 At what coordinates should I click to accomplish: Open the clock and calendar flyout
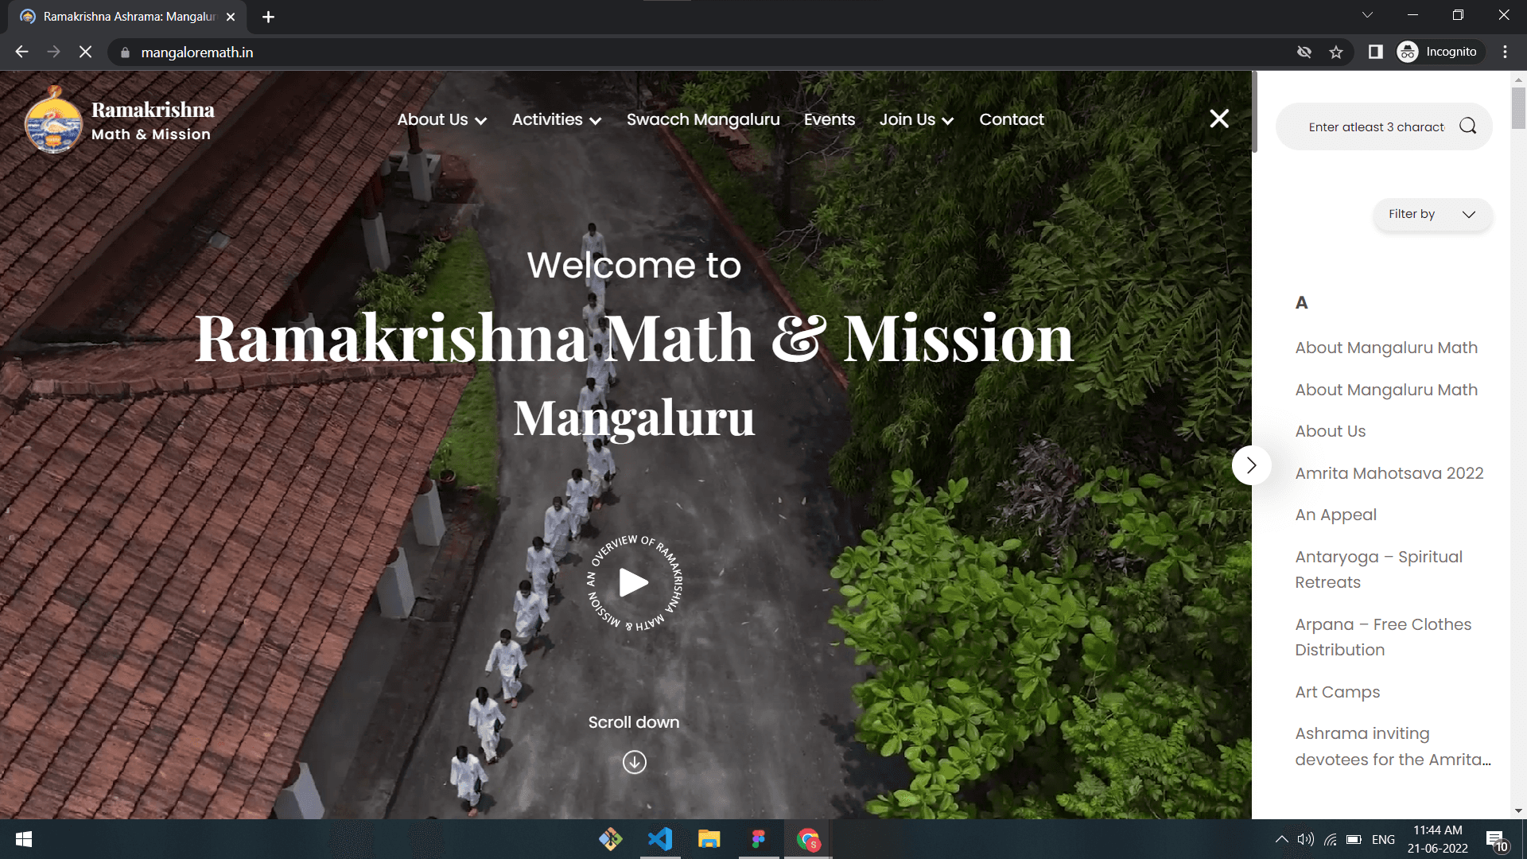[1437, 839]
